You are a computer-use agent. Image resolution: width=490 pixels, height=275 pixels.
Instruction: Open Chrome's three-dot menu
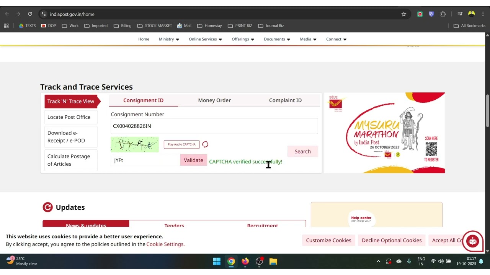(x=483, y=14)
